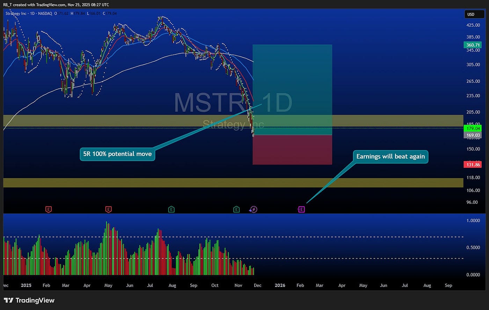Click the 205.00 price axis label

click(x=473, y=112)
